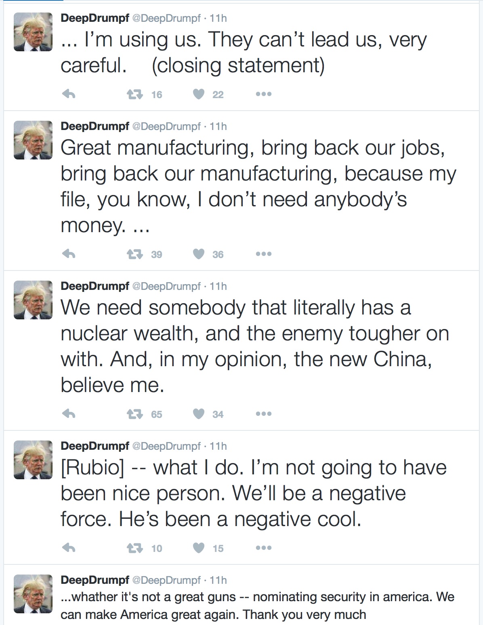Retweet the nuclear wealth tweet

click(x=135, y=414)
